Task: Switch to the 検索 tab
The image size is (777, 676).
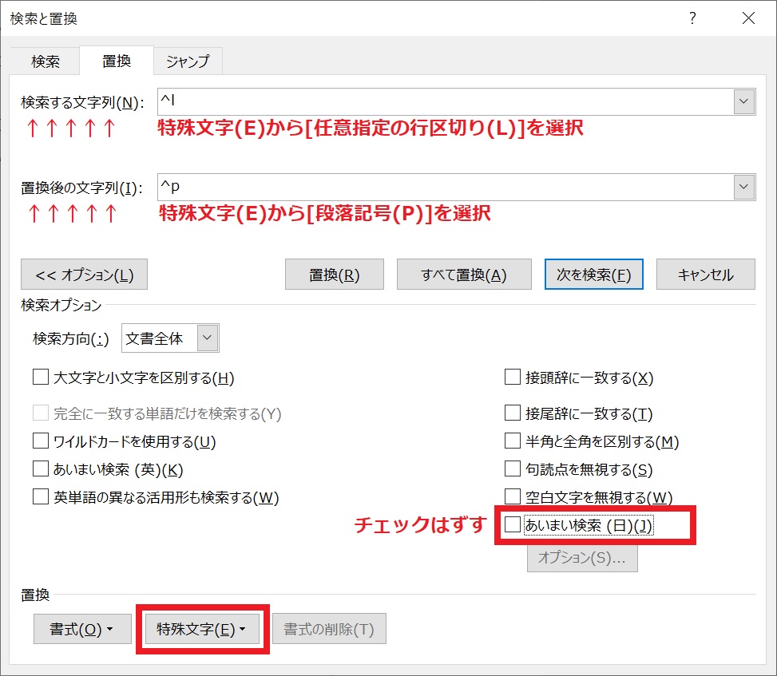Action: [46, 61]
